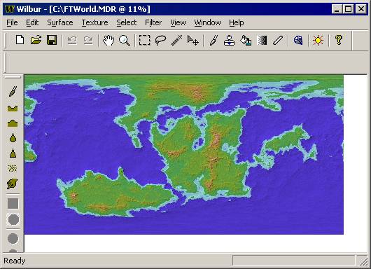This screenshot has width=371, height=269.
Task: Open the Filter menu
Action: click(x=153, y=22)
